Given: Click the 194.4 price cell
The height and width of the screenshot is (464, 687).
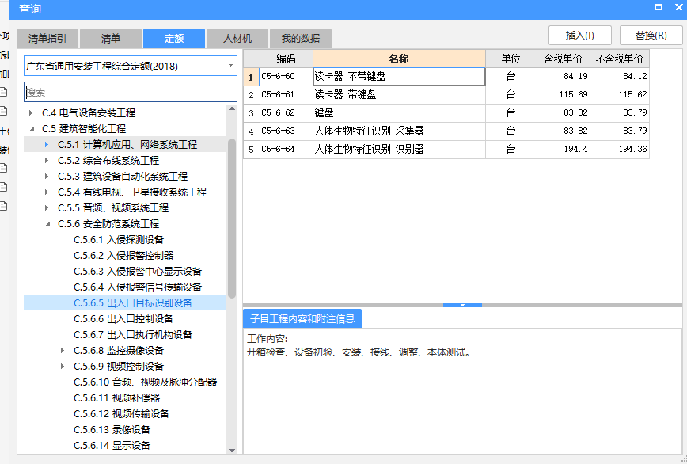Looking at the screenshot, I should [x=563, y=150].
